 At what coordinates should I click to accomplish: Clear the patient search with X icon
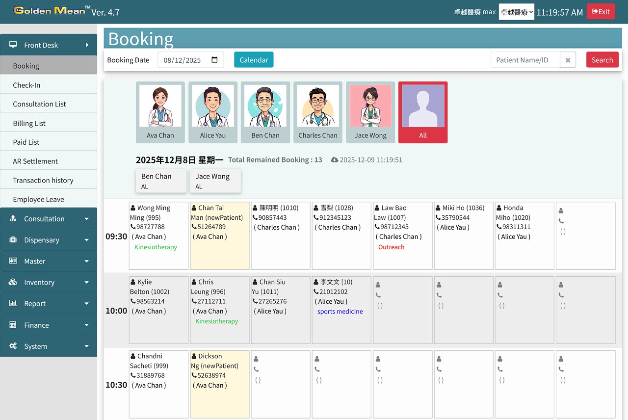(x=568, y=60)
